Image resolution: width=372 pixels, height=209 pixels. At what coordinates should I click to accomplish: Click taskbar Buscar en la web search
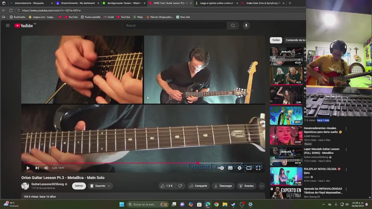pyautogui.click(x=148, y=204)
